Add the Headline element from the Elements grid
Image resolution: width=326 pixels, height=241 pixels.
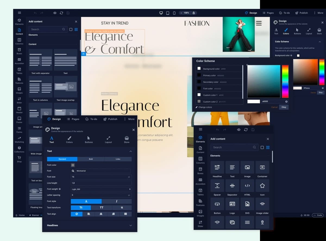[x=217, y=167]
